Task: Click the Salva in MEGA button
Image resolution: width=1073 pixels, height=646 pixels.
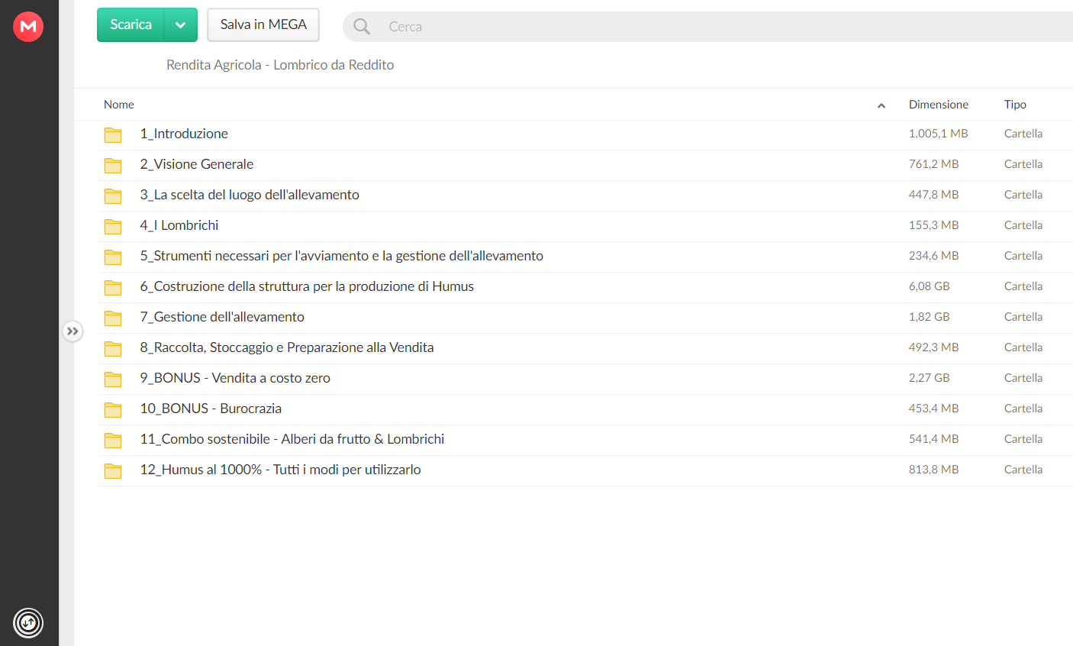Action: (263, 24)
